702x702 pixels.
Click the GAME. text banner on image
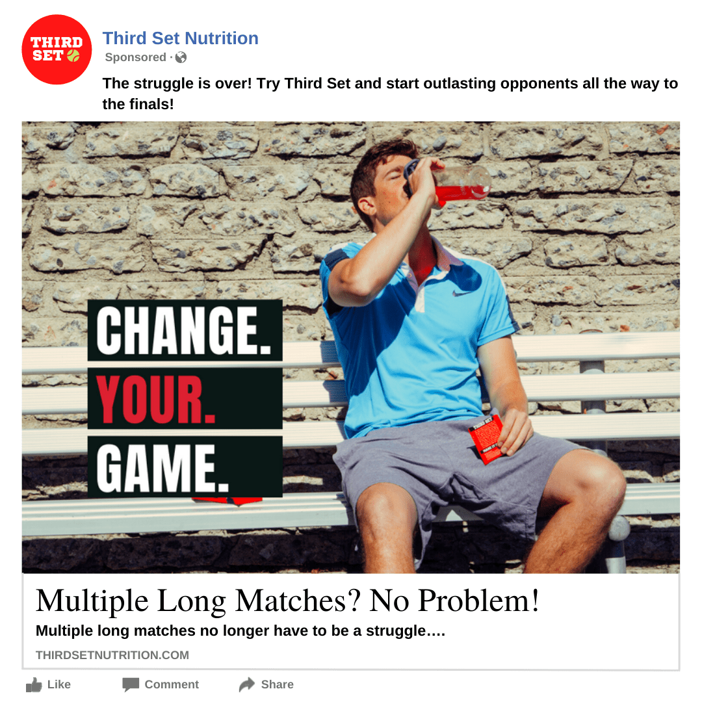(185, 467)
